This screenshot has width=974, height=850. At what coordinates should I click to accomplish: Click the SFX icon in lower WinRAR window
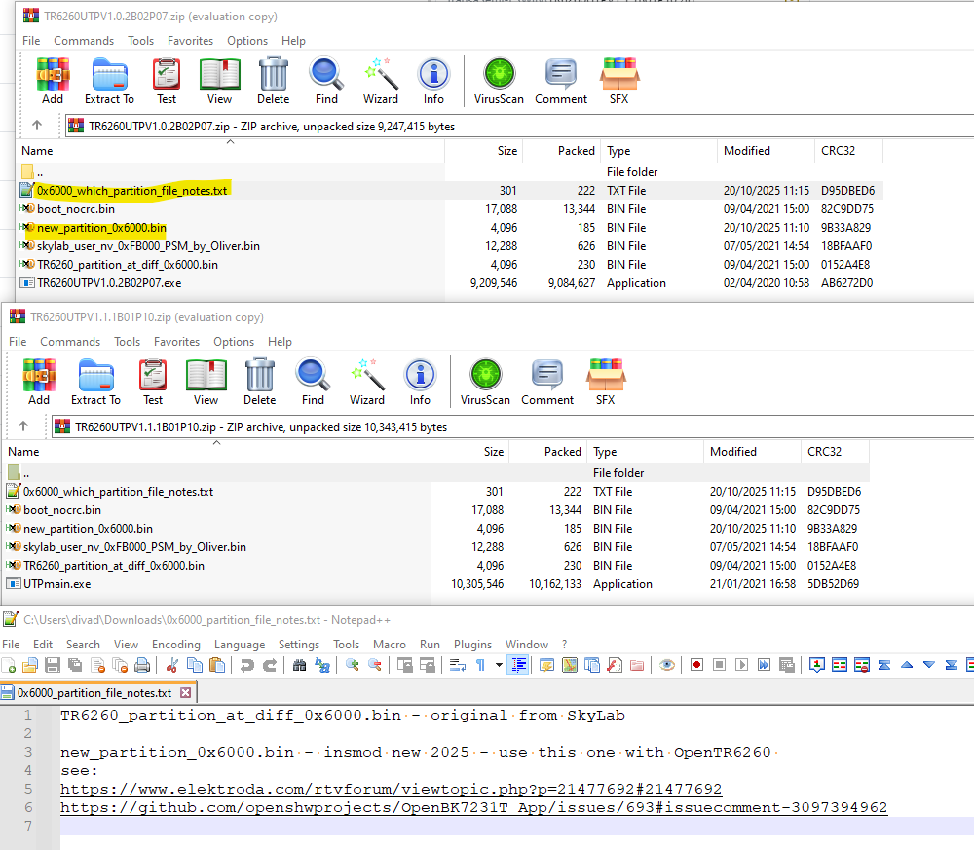point(605,382)
